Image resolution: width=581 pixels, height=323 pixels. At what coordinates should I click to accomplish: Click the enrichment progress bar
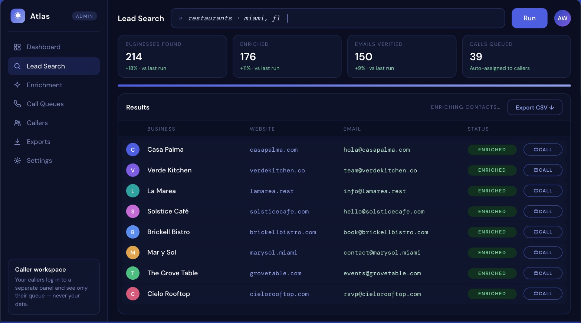pos(344,85)
